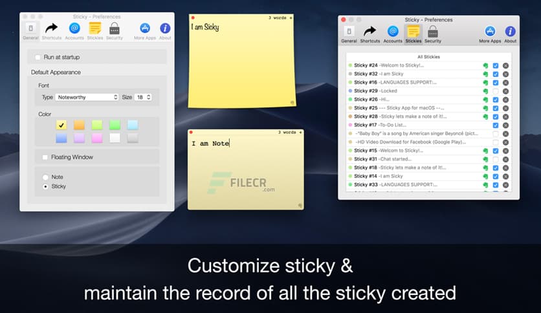Click Evernote icon for Sticky #16
Screen dimensions: 541x313
point(485,83)
